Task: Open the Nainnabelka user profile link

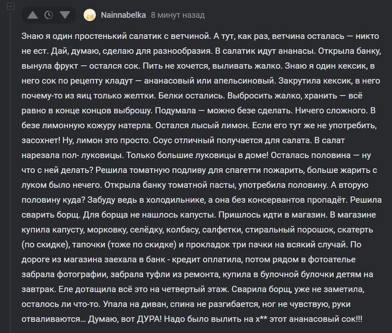Action: (124, 15)
